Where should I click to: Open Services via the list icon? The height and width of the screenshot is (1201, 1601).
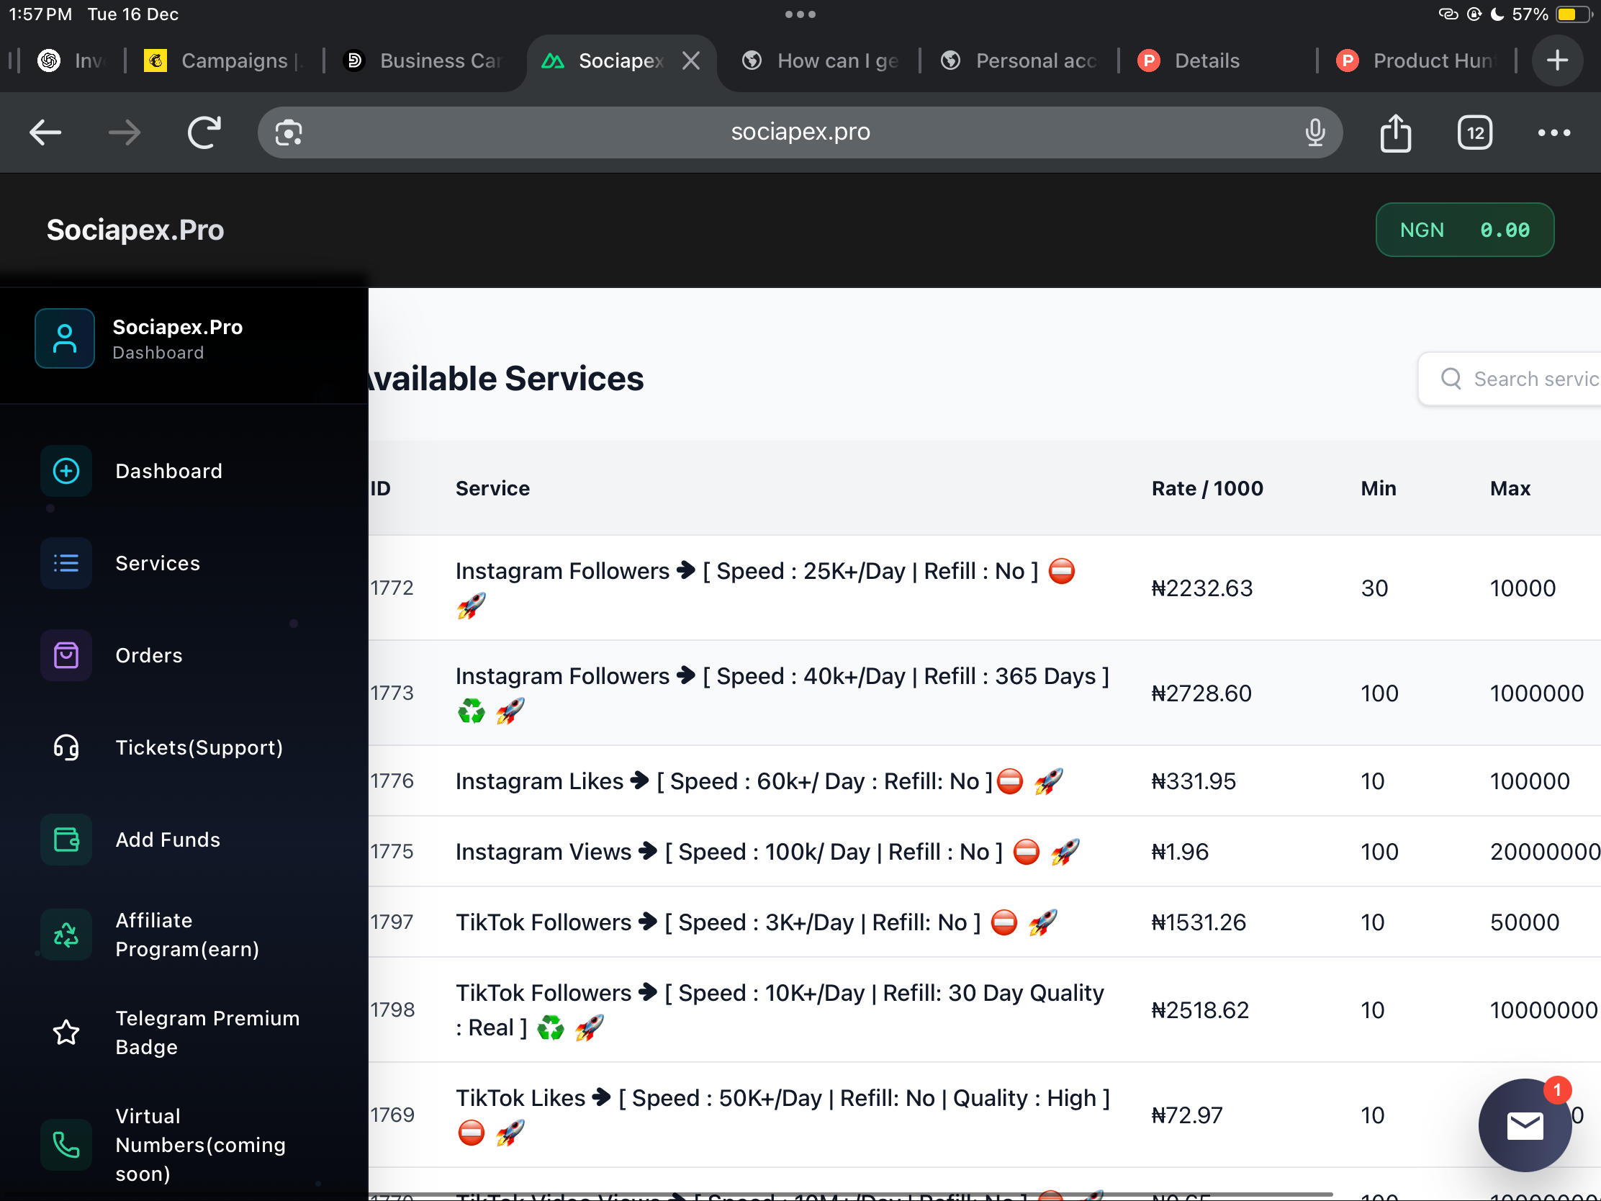(x=66, y=563)
